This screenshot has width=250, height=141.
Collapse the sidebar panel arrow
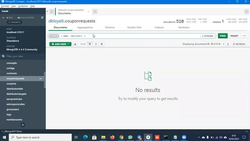click(47, 11)
